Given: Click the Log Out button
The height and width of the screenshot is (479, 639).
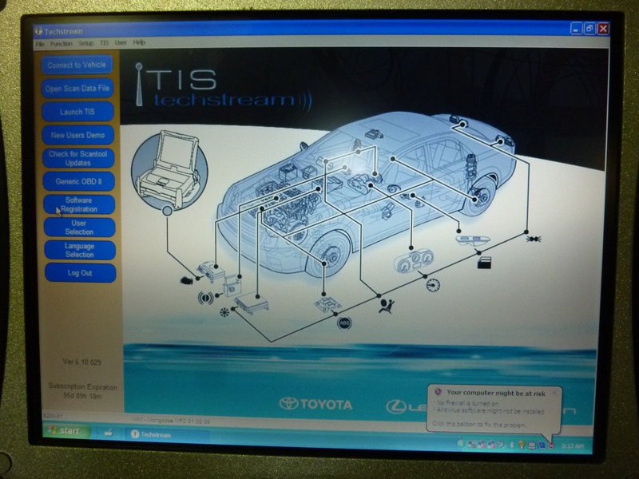Looking at the screenshot, I should click(81, 273).
